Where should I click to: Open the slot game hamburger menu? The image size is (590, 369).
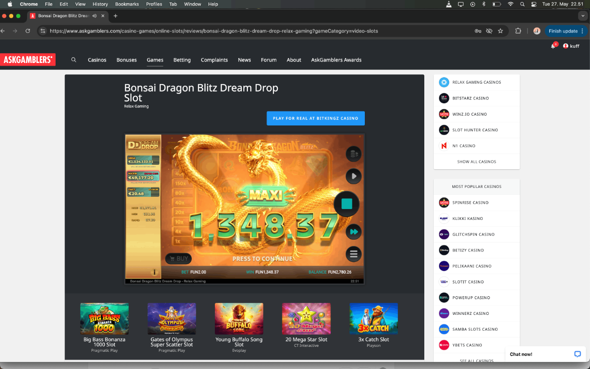354,254
